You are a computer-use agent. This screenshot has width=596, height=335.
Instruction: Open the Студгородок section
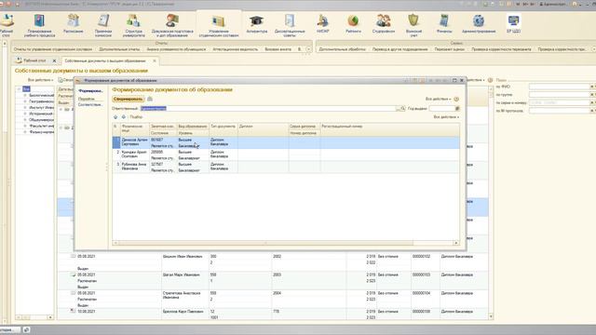point(383,23)
